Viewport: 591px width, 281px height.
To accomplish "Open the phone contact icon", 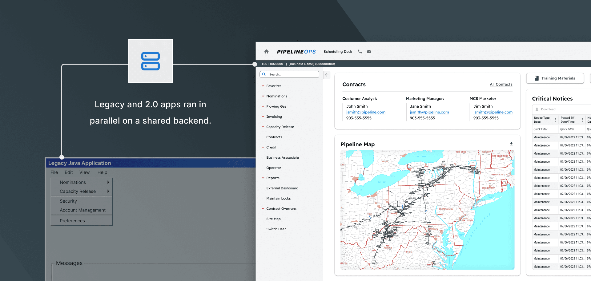I will 360,51.
